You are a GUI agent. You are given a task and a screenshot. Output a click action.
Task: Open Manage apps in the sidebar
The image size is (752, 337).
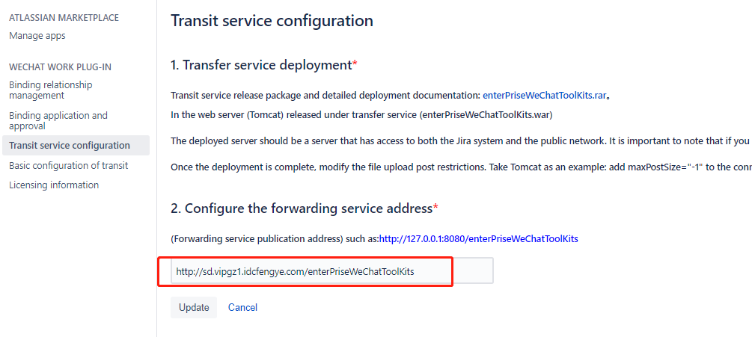coord(37,36)
